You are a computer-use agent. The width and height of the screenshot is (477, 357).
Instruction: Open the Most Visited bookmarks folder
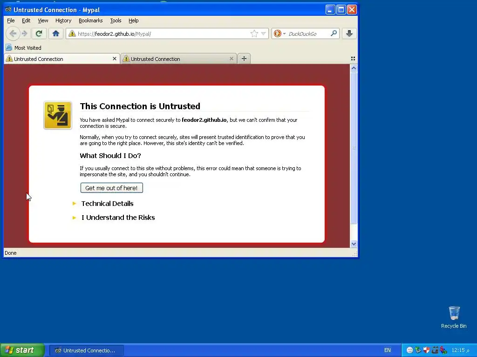tap(23, 48)
